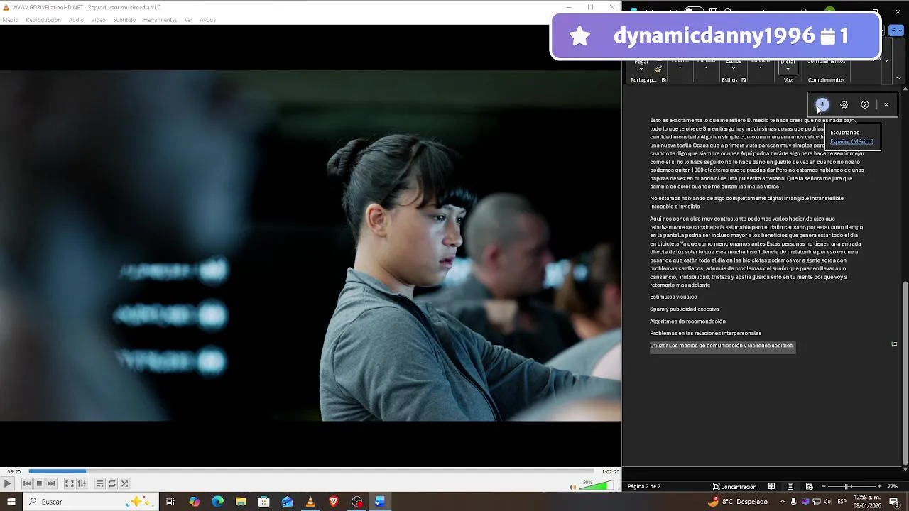Open the Windows Start menu
The height and width of the screenshot is (511, 909).
click(x=11, y=502)
